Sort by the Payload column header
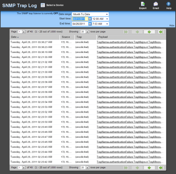The width and height of the screenshot is (176, 174). coord(131,37)
